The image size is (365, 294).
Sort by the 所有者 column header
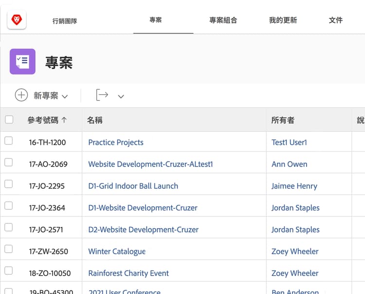[283, 120]
